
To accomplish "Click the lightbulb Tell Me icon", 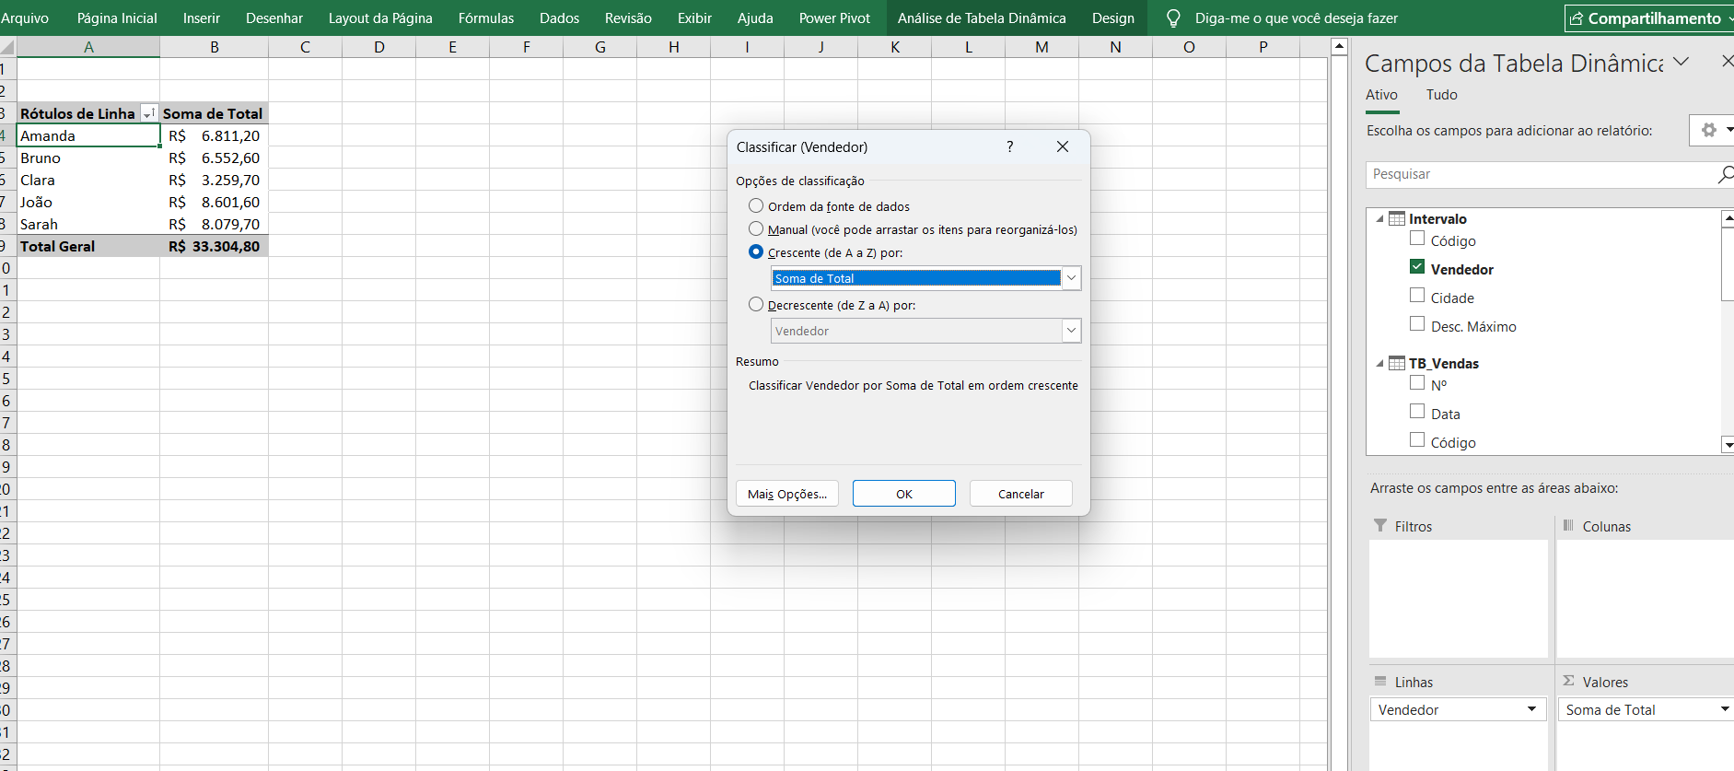I will (x=1173, y=18).
